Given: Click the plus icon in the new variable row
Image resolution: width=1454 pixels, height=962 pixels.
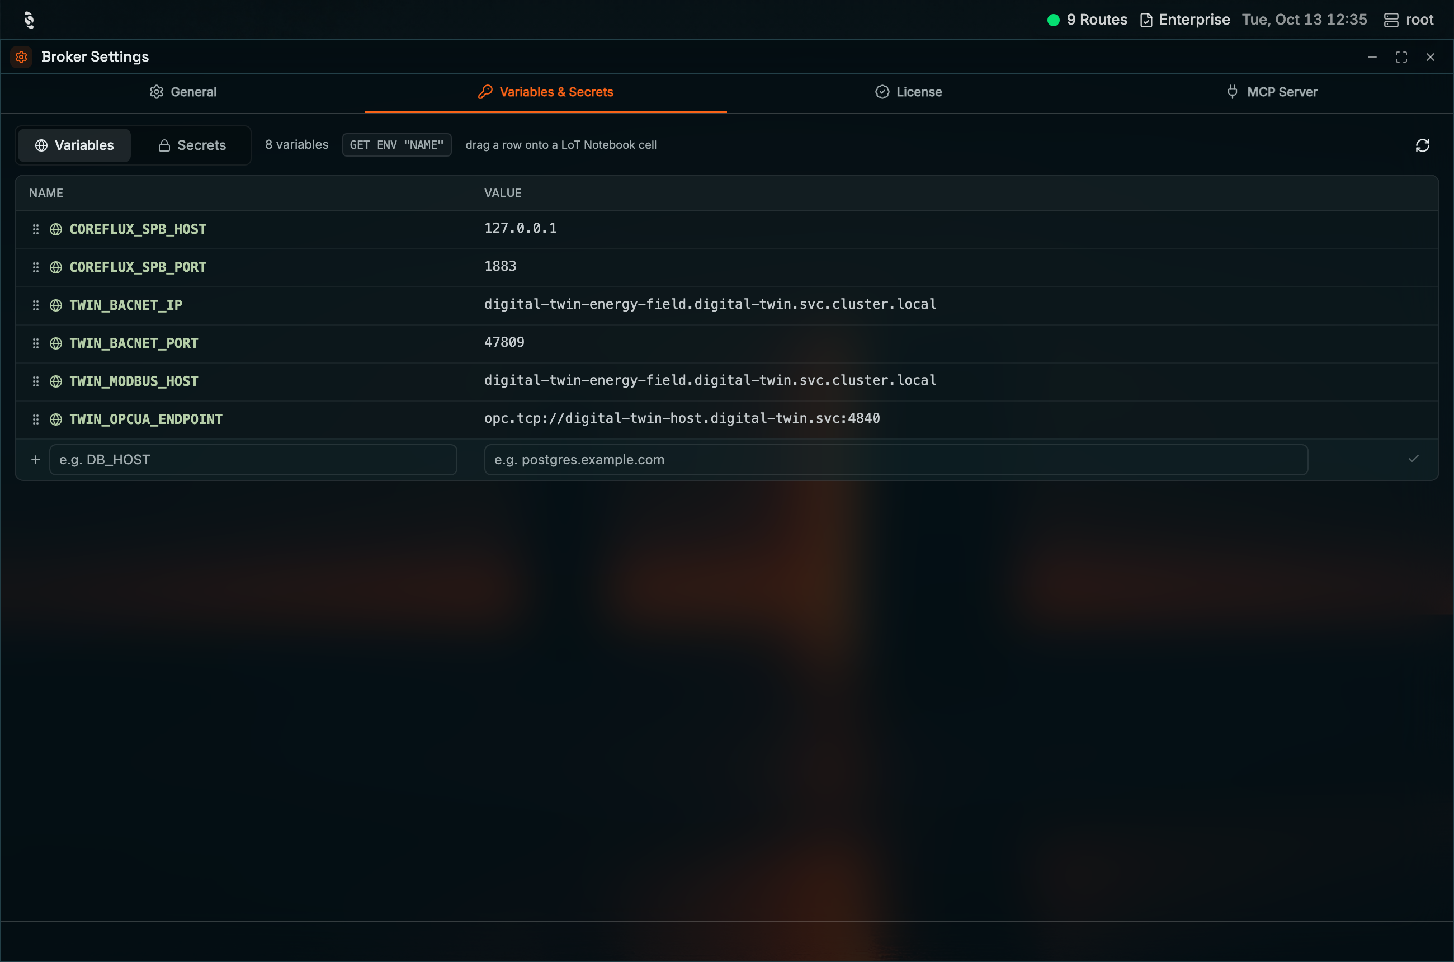Looking at the screenshot, I should click(36, 460).
